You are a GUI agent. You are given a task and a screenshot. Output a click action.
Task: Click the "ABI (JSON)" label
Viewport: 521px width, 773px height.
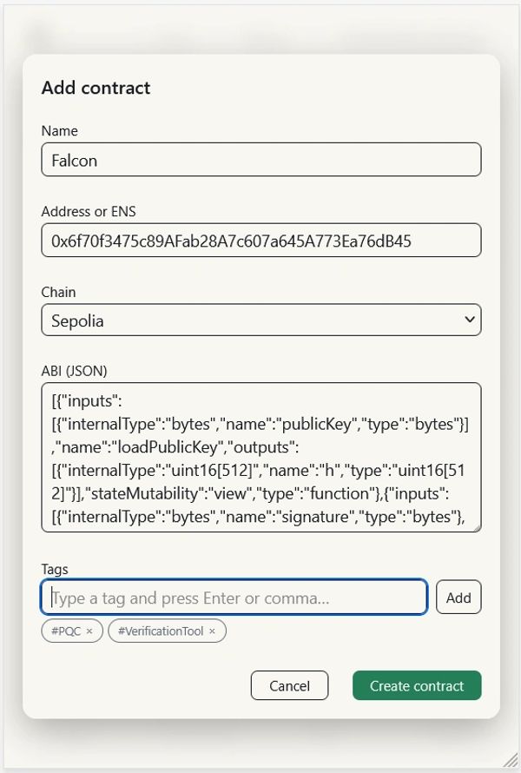pyautogui.click(x=74, y=371)
